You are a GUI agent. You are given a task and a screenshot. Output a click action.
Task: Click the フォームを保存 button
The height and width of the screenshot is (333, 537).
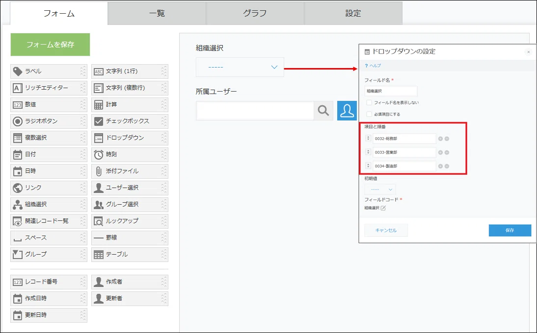click(51, 45)
